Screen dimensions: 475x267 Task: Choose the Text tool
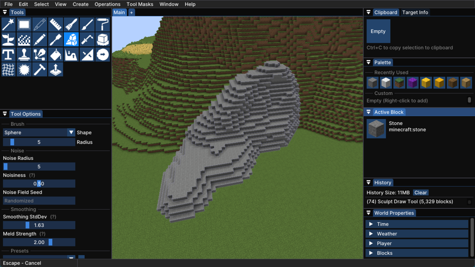click(x=8, y=54)
